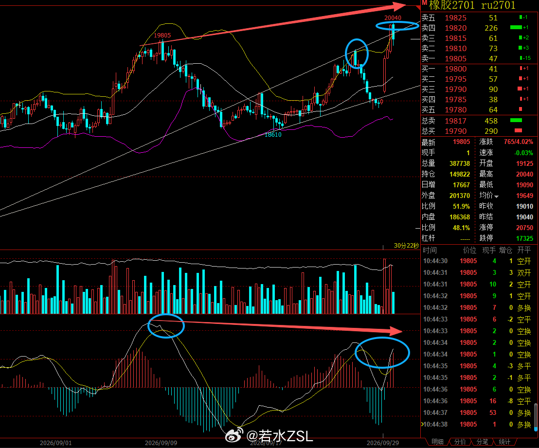Click the 30分22秒 countdown timer
This screenshot has height=448, width=539.
pos(406,246)
